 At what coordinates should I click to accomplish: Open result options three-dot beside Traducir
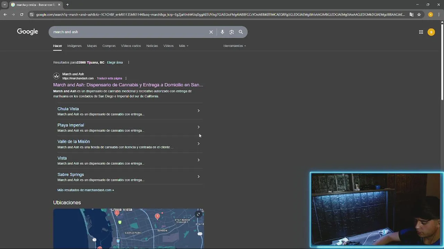pyautogui.click(x=126, y=79)
